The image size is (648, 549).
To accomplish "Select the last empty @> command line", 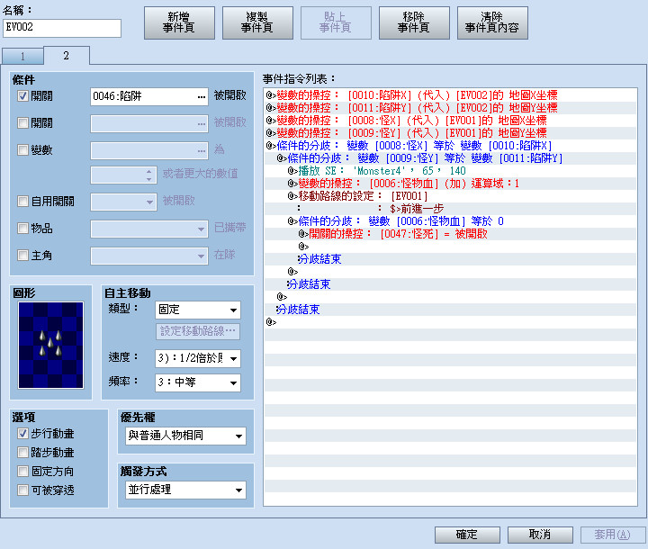I will [451, 322].
